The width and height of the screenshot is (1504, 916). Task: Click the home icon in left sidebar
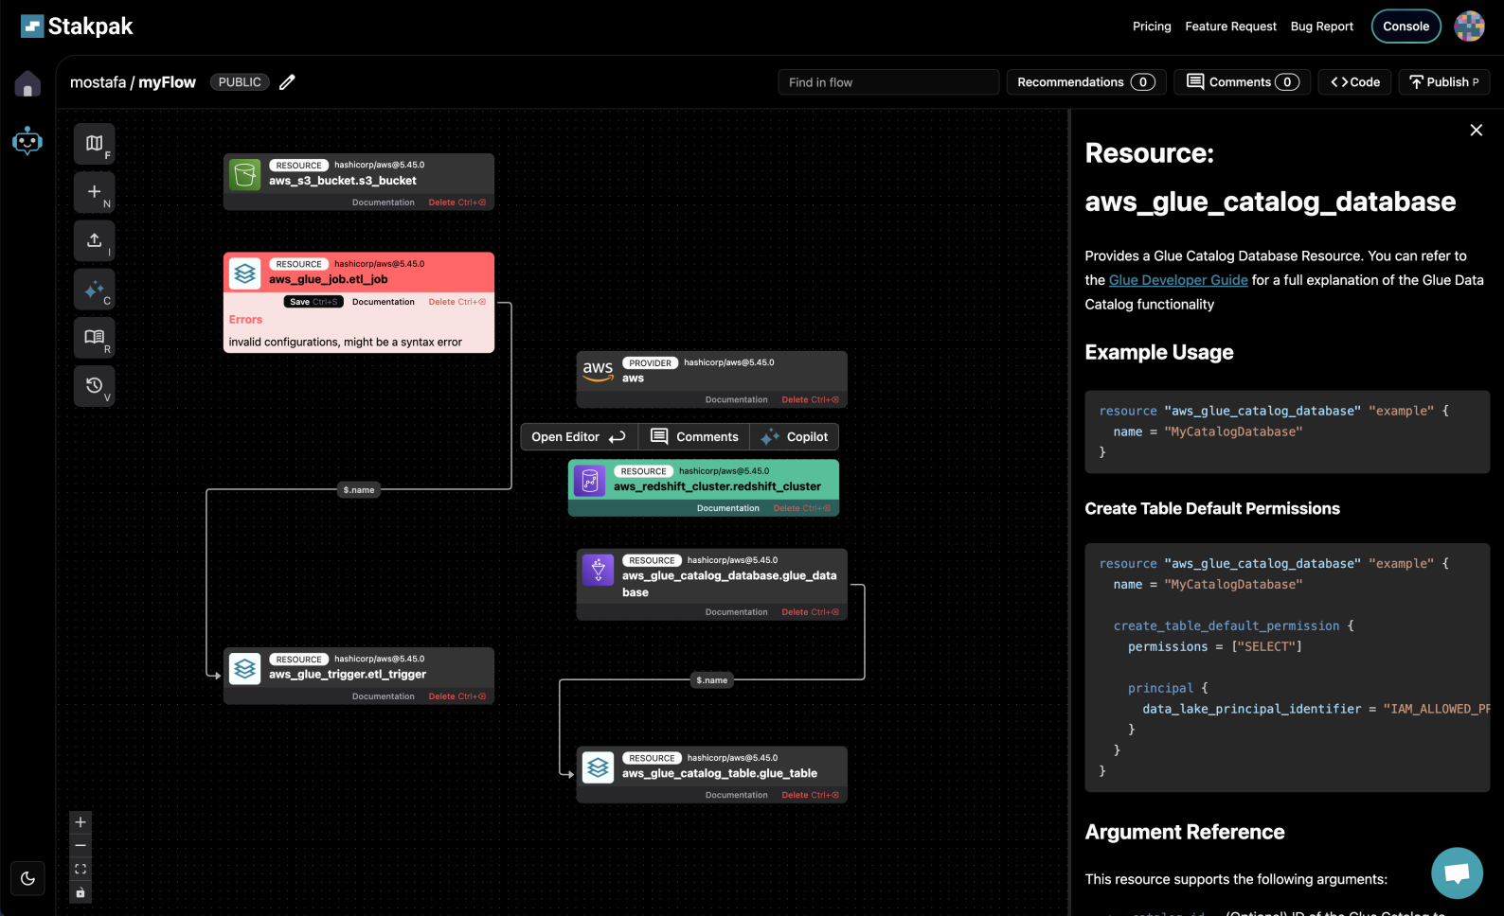point(27,84)
